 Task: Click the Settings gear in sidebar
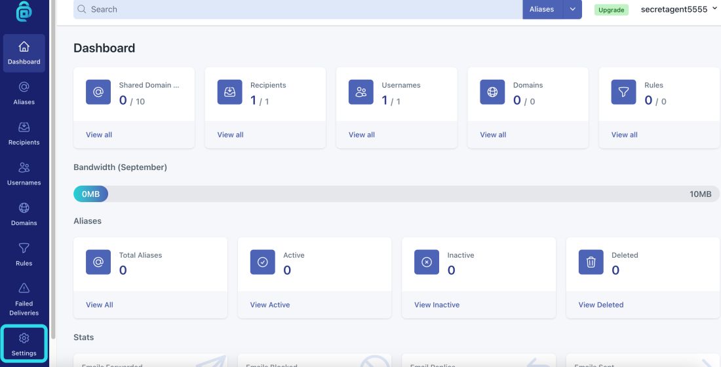[24, 338]
